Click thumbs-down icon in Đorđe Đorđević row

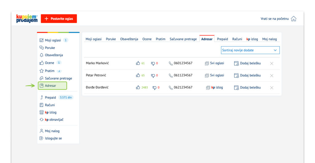[154, 88]
